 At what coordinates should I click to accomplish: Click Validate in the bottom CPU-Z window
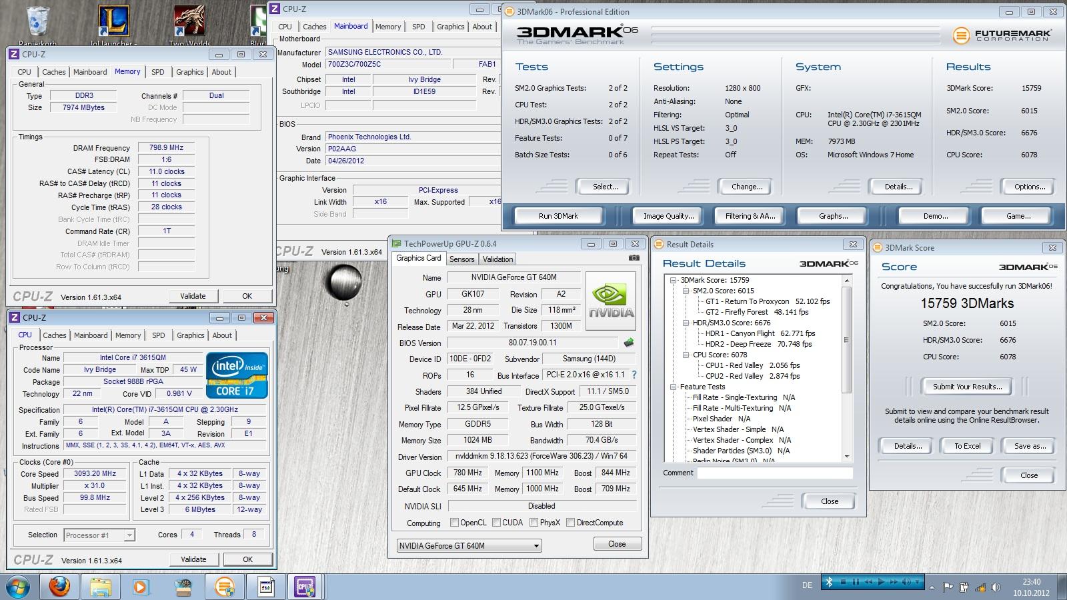(193, 559)
